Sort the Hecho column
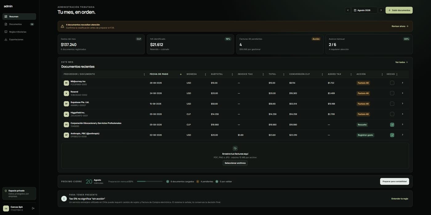 pyautogui.click(x=397, y=74)
